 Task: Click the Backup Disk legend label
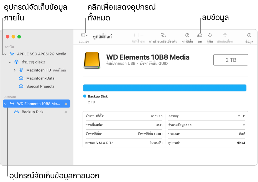pyautogui.click(x=98, y=96)
